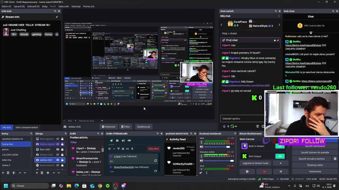Open the Nástroje menu
The width and height of the screenshot is (339, 190).
76,6
